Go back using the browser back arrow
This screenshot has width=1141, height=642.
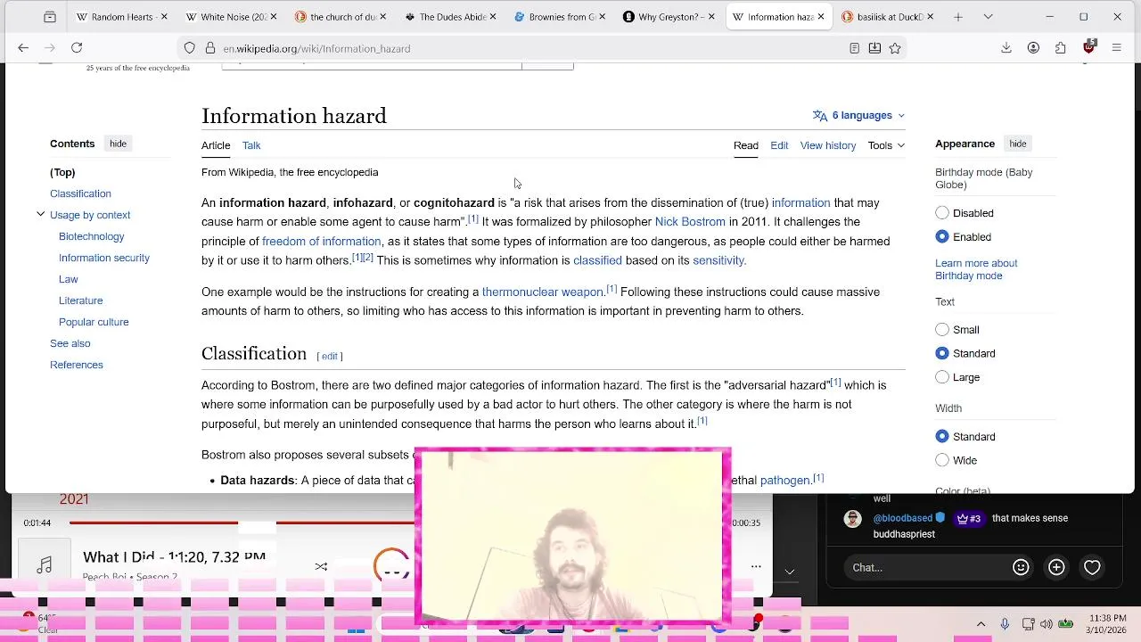(23, 48)
